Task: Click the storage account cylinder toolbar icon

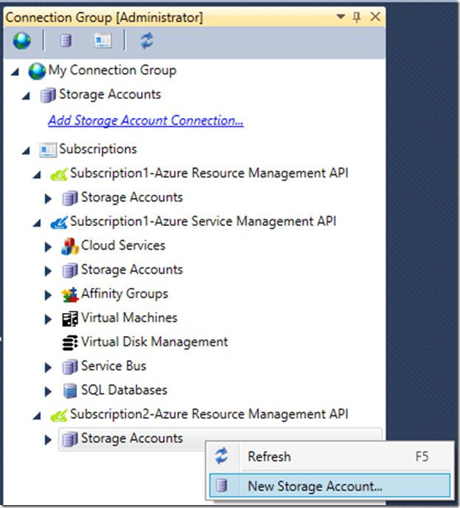Action: coord(66,41)
